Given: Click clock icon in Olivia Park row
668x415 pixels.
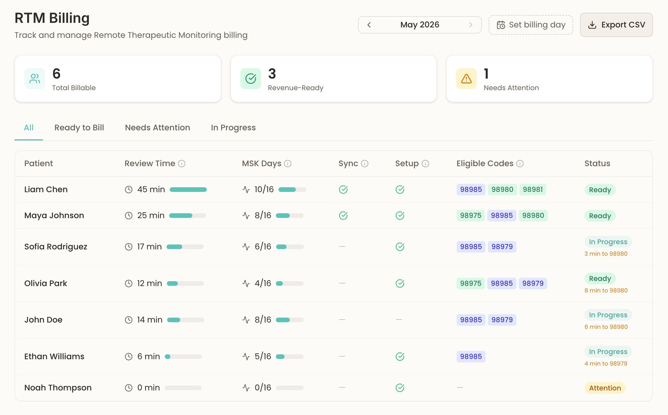Looking at the screenshot, I should 129,284.
